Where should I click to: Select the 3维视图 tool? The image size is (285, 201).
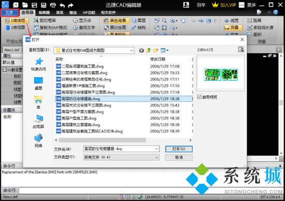point(15,27)
